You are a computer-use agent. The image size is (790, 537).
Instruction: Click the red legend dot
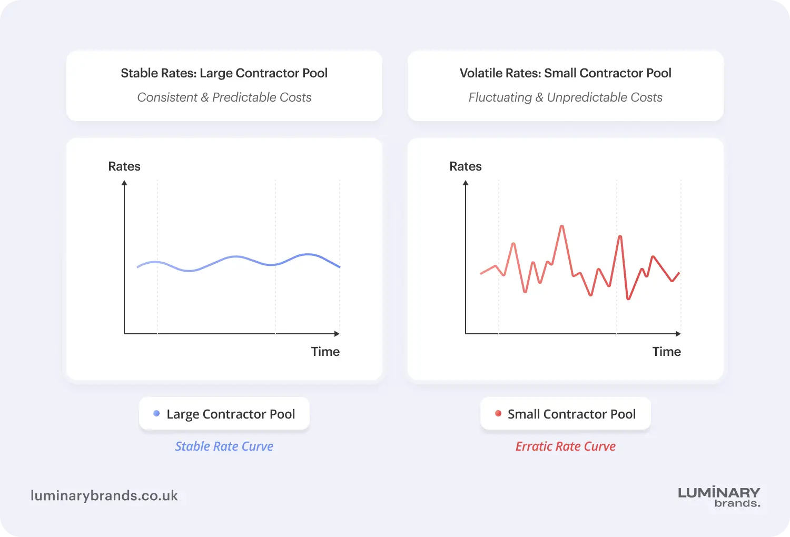click(x=498, y=414)
